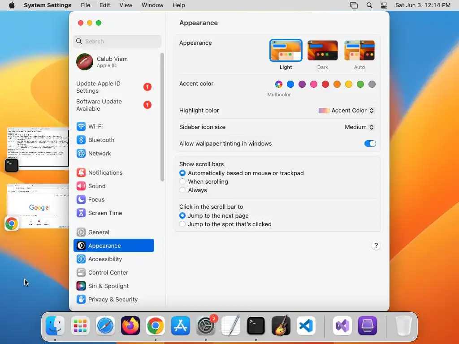Image resolution: width=459 pixels, height=344 pixels.
Task: Select General gear icon in sidebar
Action: pyautogui.click(x=81, y=232)
